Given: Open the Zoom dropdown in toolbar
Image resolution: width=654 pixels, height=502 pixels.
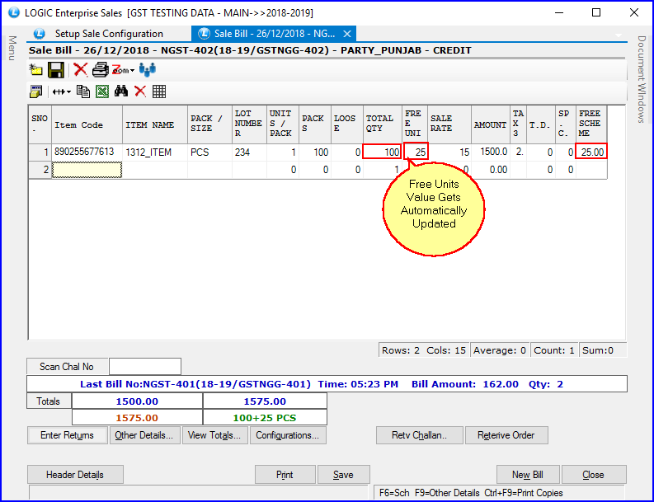Looking at the screenshot, I should (x=123, y=70).
